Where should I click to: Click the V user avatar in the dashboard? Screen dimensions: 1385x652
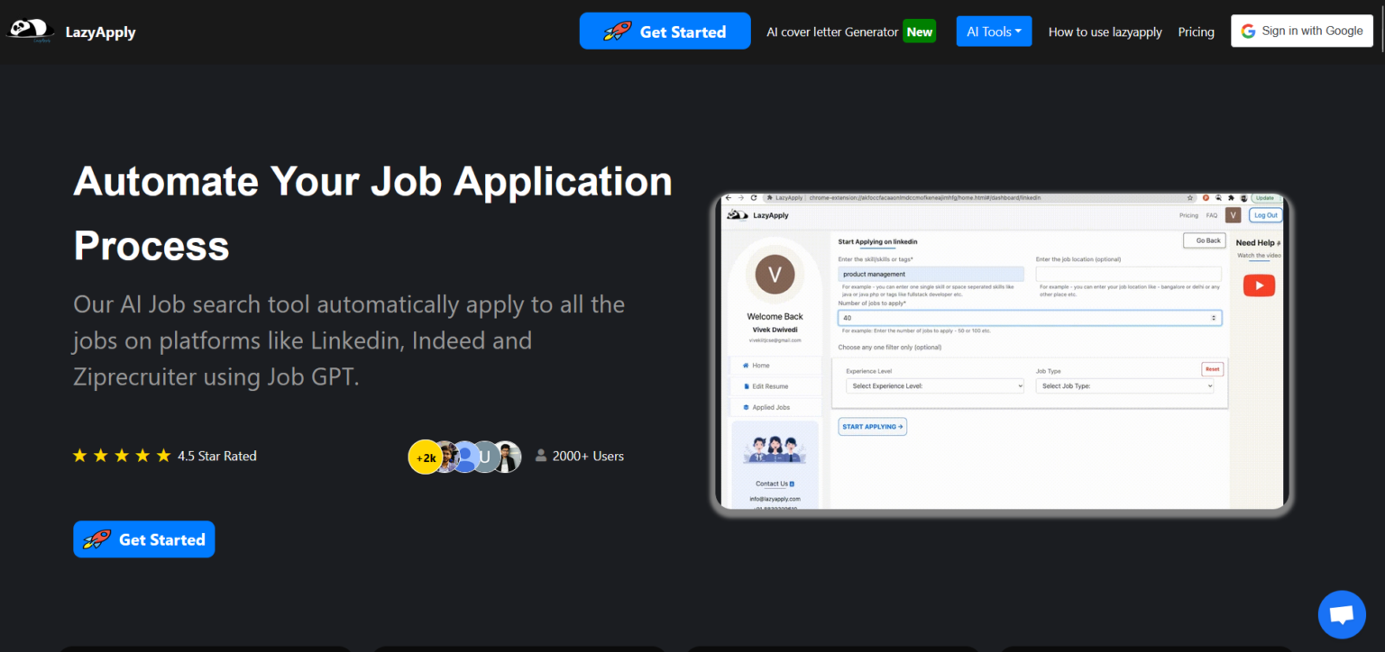pyautogui.click(x=775, y=276)
